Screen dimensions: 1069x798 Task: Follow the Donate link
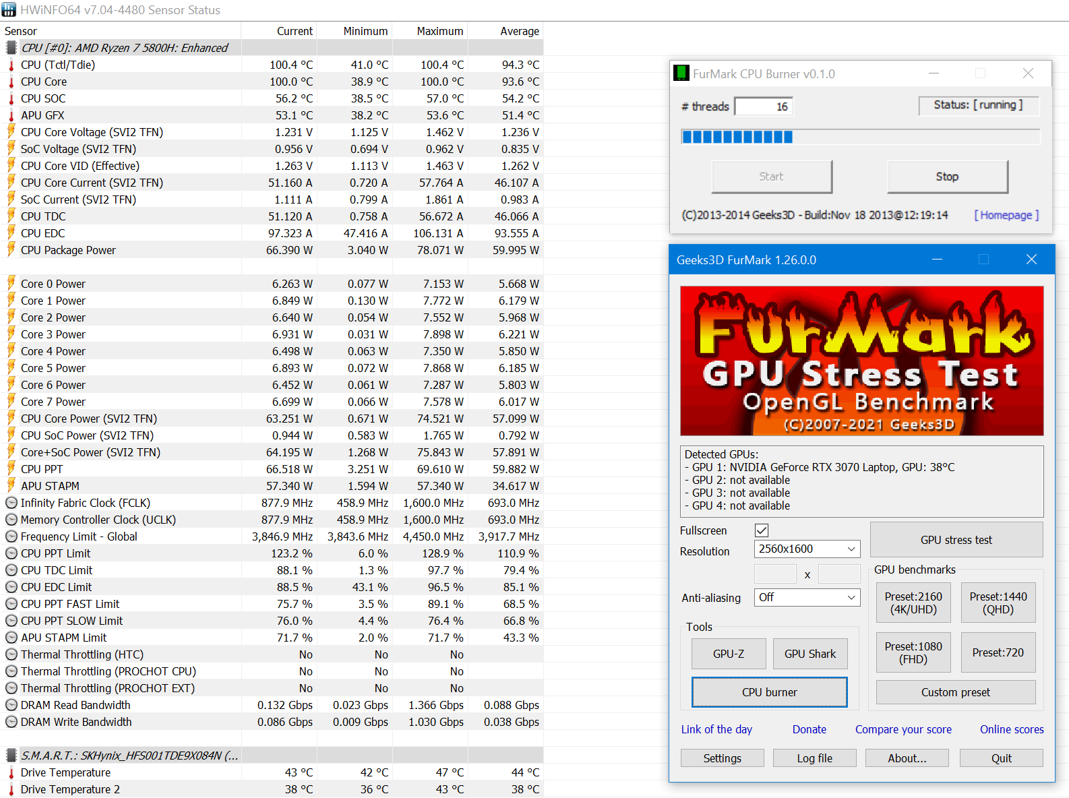(x=810, y=729)
